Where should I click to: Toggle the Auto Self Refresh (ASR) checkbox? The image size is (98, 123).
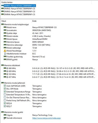[5, 86]
